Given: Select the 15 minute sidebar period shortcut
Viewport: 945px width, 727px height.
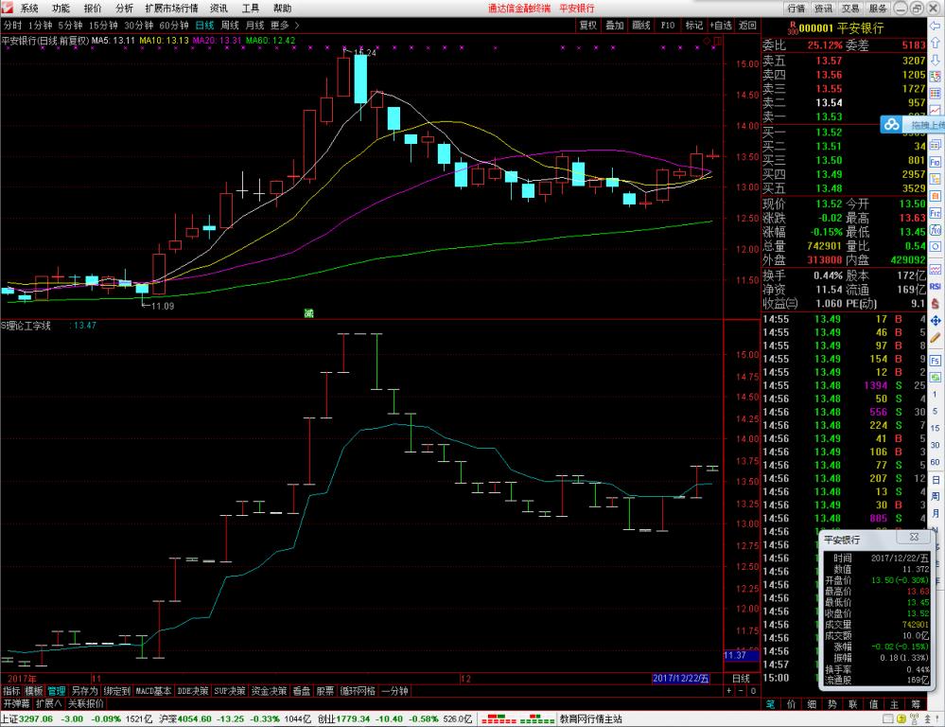Looking at the screenshot, I should coord(935,429).
